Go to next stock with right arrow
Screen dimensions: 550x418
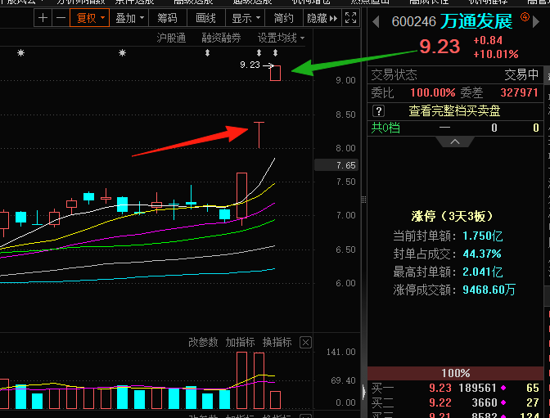tap(535, 22)
